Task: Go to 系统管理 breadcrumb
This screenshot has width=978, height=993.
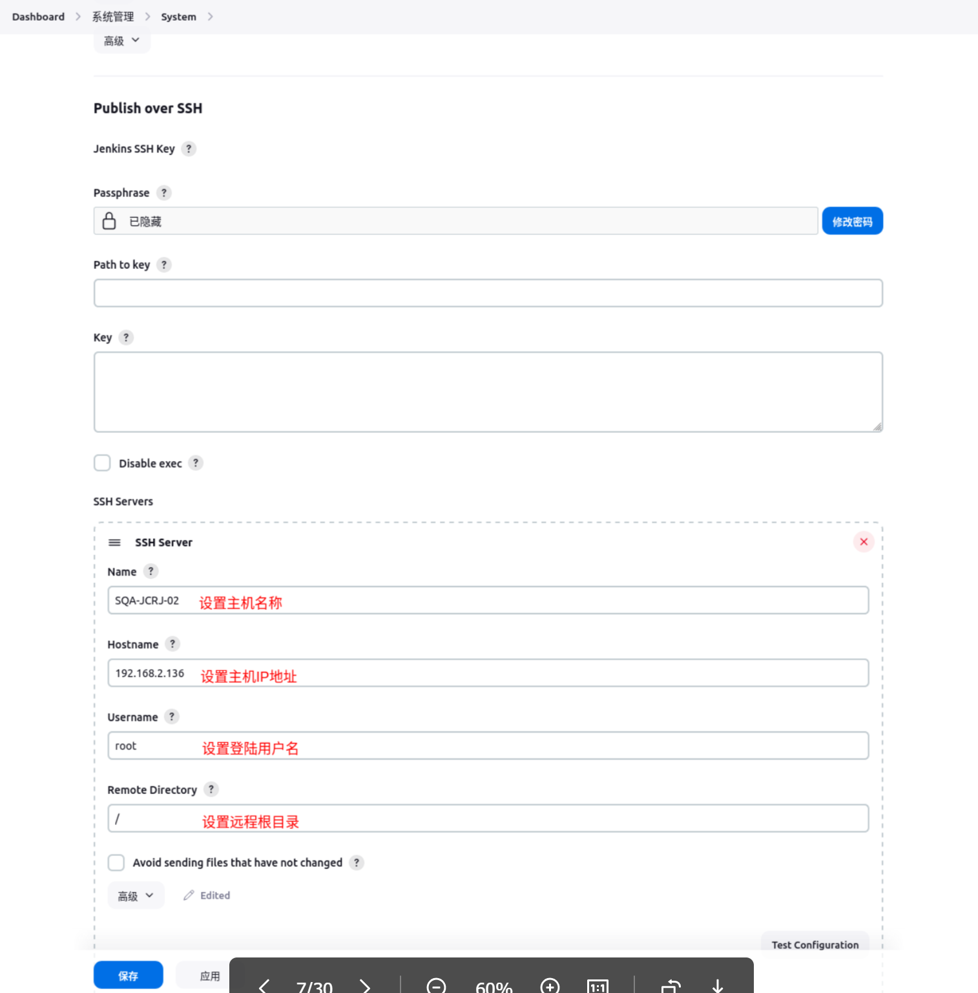Action: 113,17
